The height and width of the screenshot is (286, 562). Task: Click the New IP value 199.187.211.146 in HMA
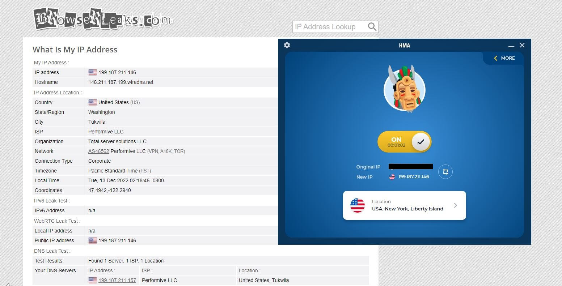[x=414, y=177]
